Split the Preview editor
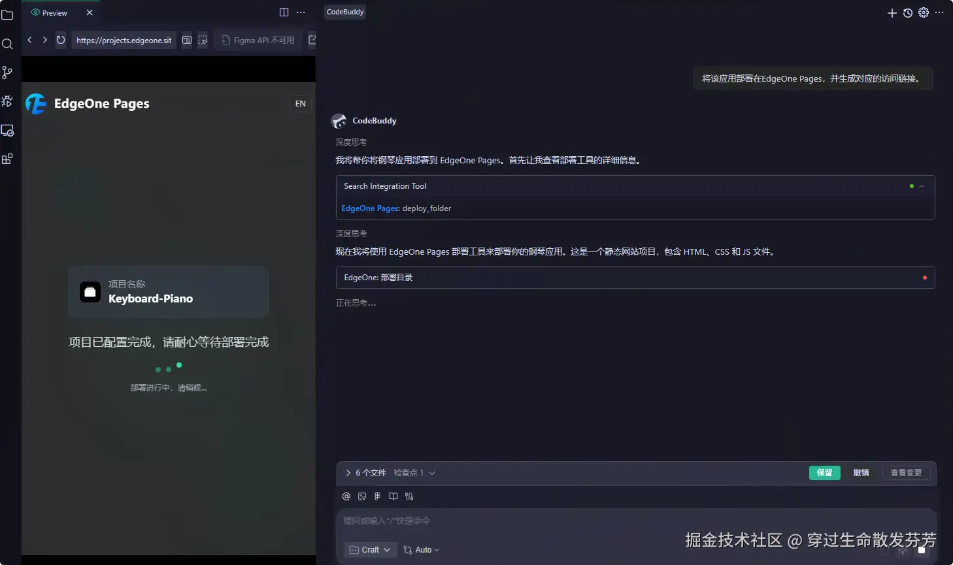 [284, 12]
